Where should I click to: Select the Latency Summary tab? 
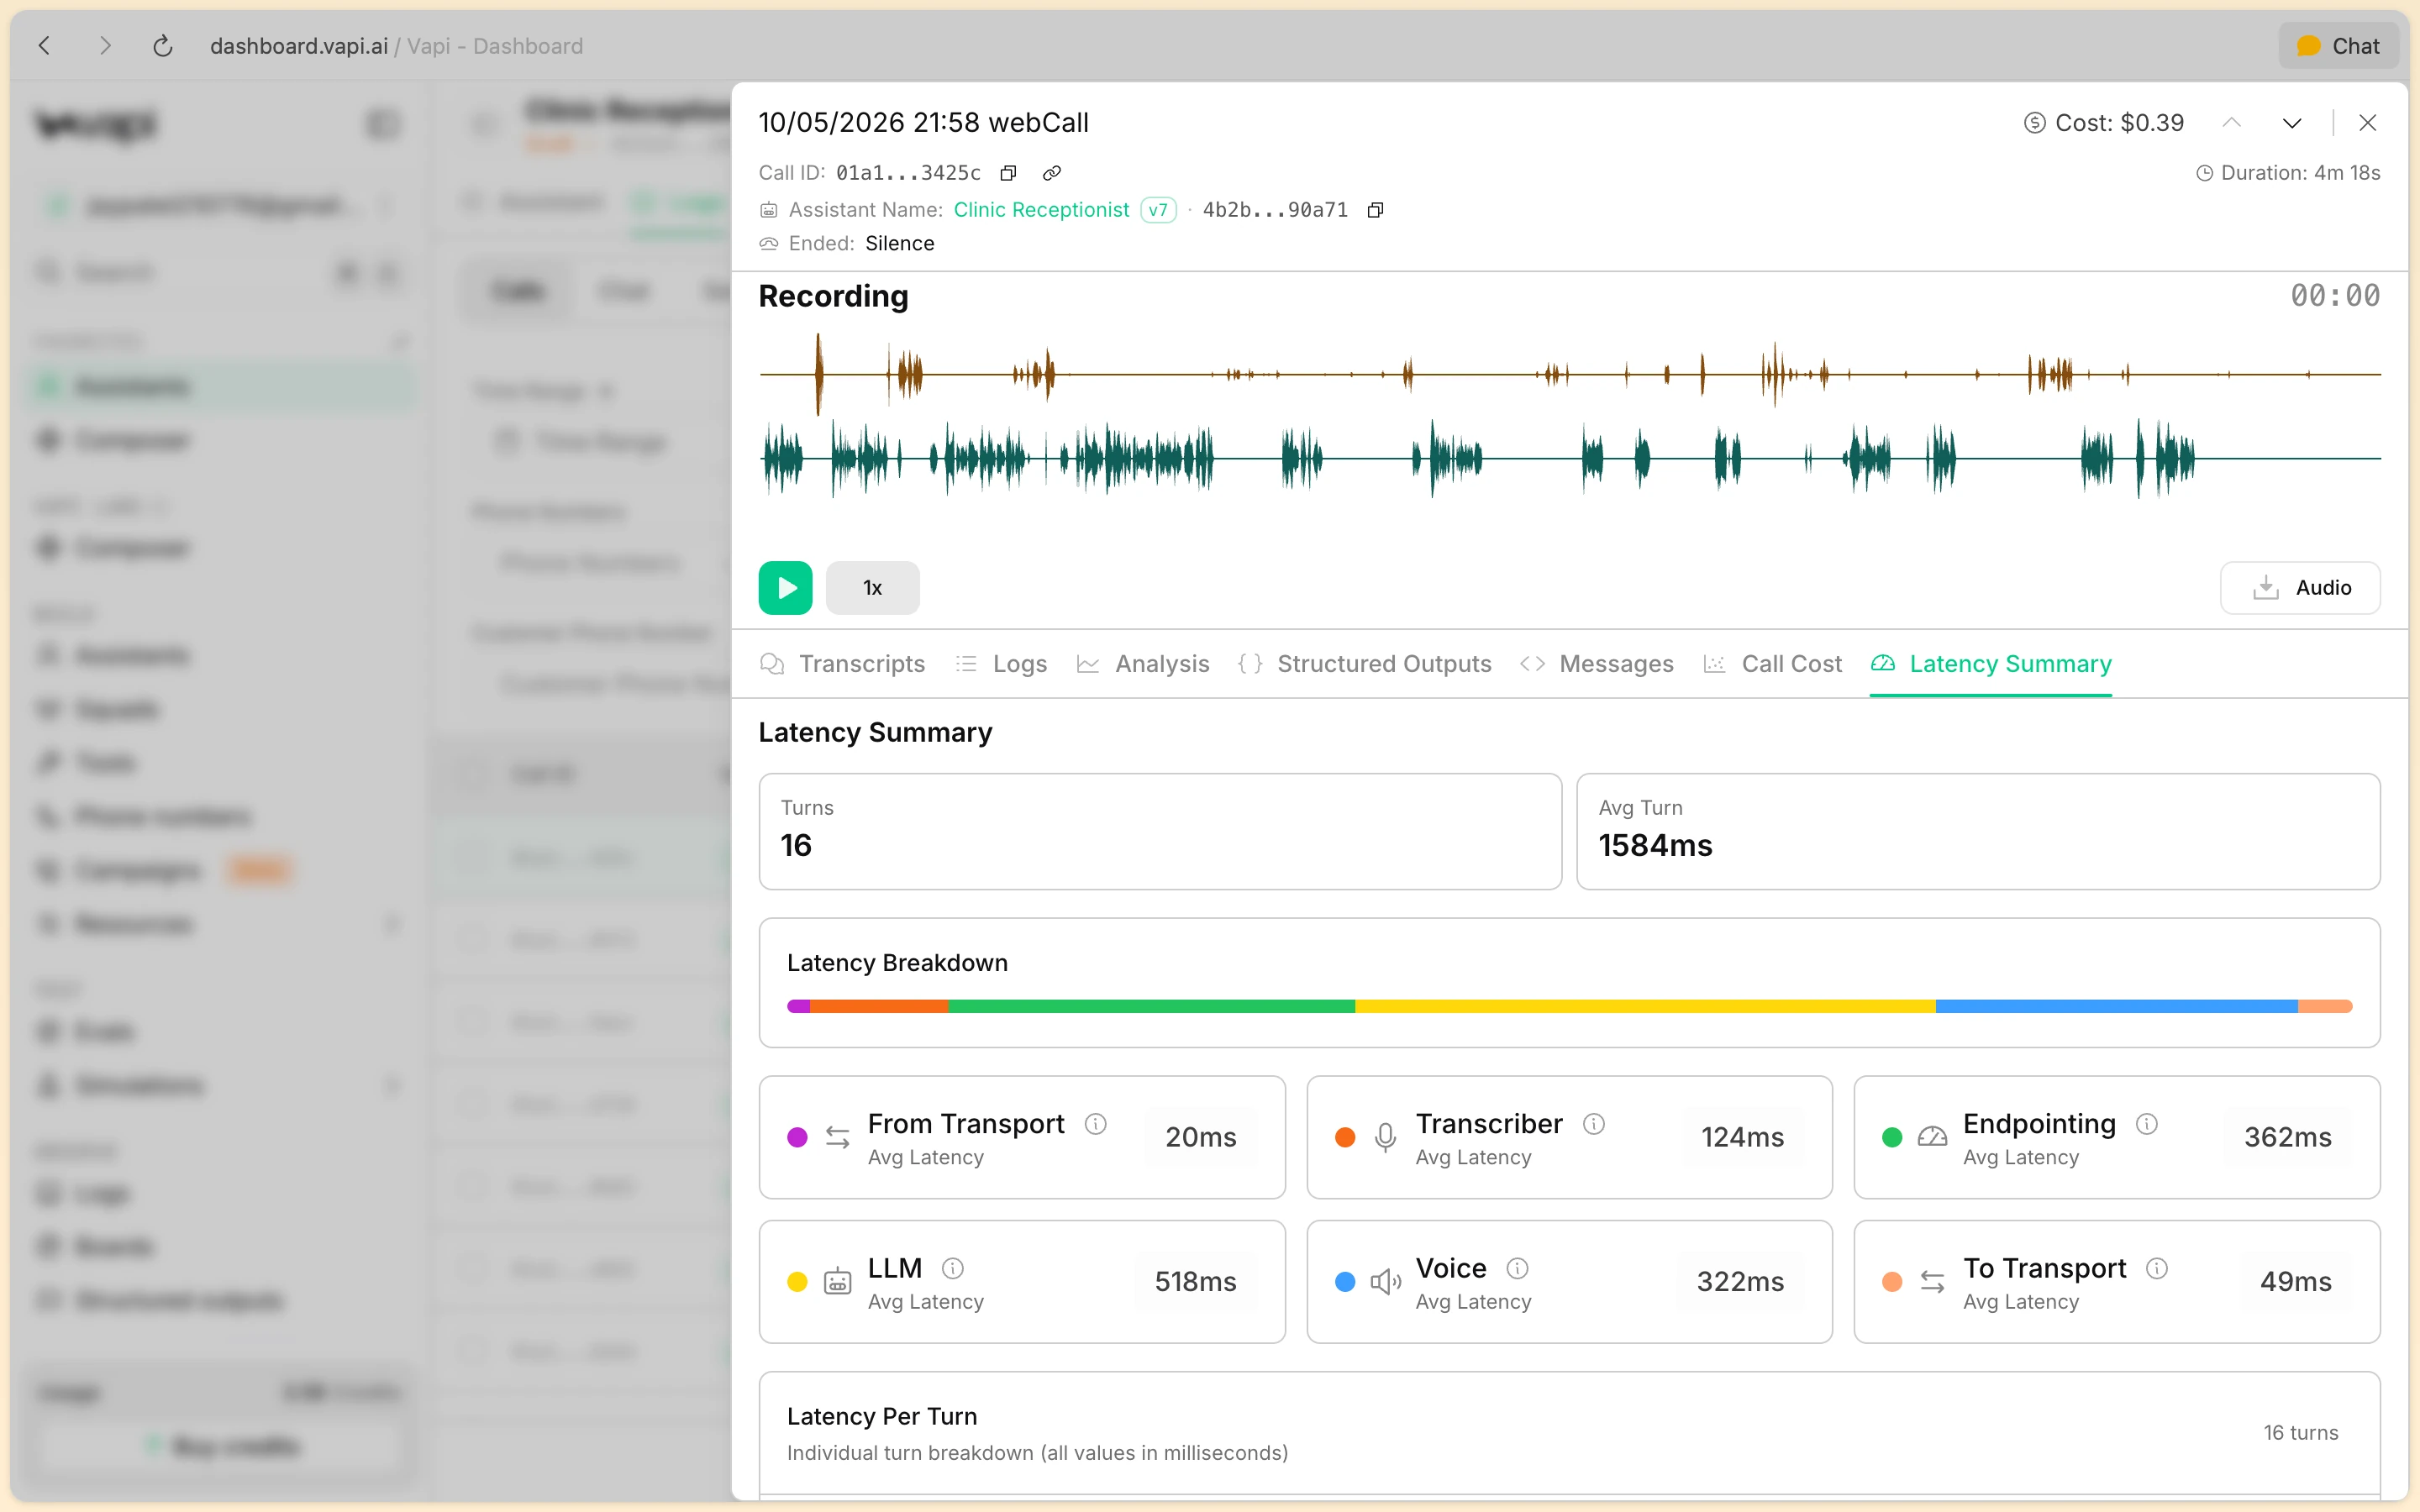tap(1991, 664)
